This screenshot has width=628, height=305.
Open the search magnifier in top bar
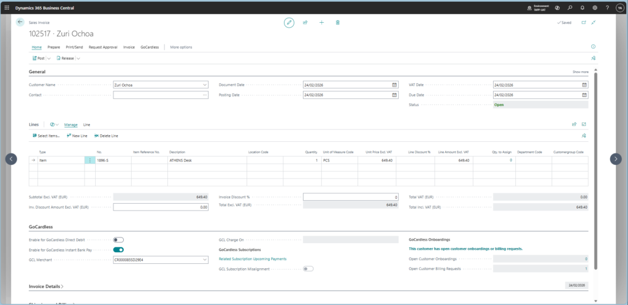[x=570, y=7]
